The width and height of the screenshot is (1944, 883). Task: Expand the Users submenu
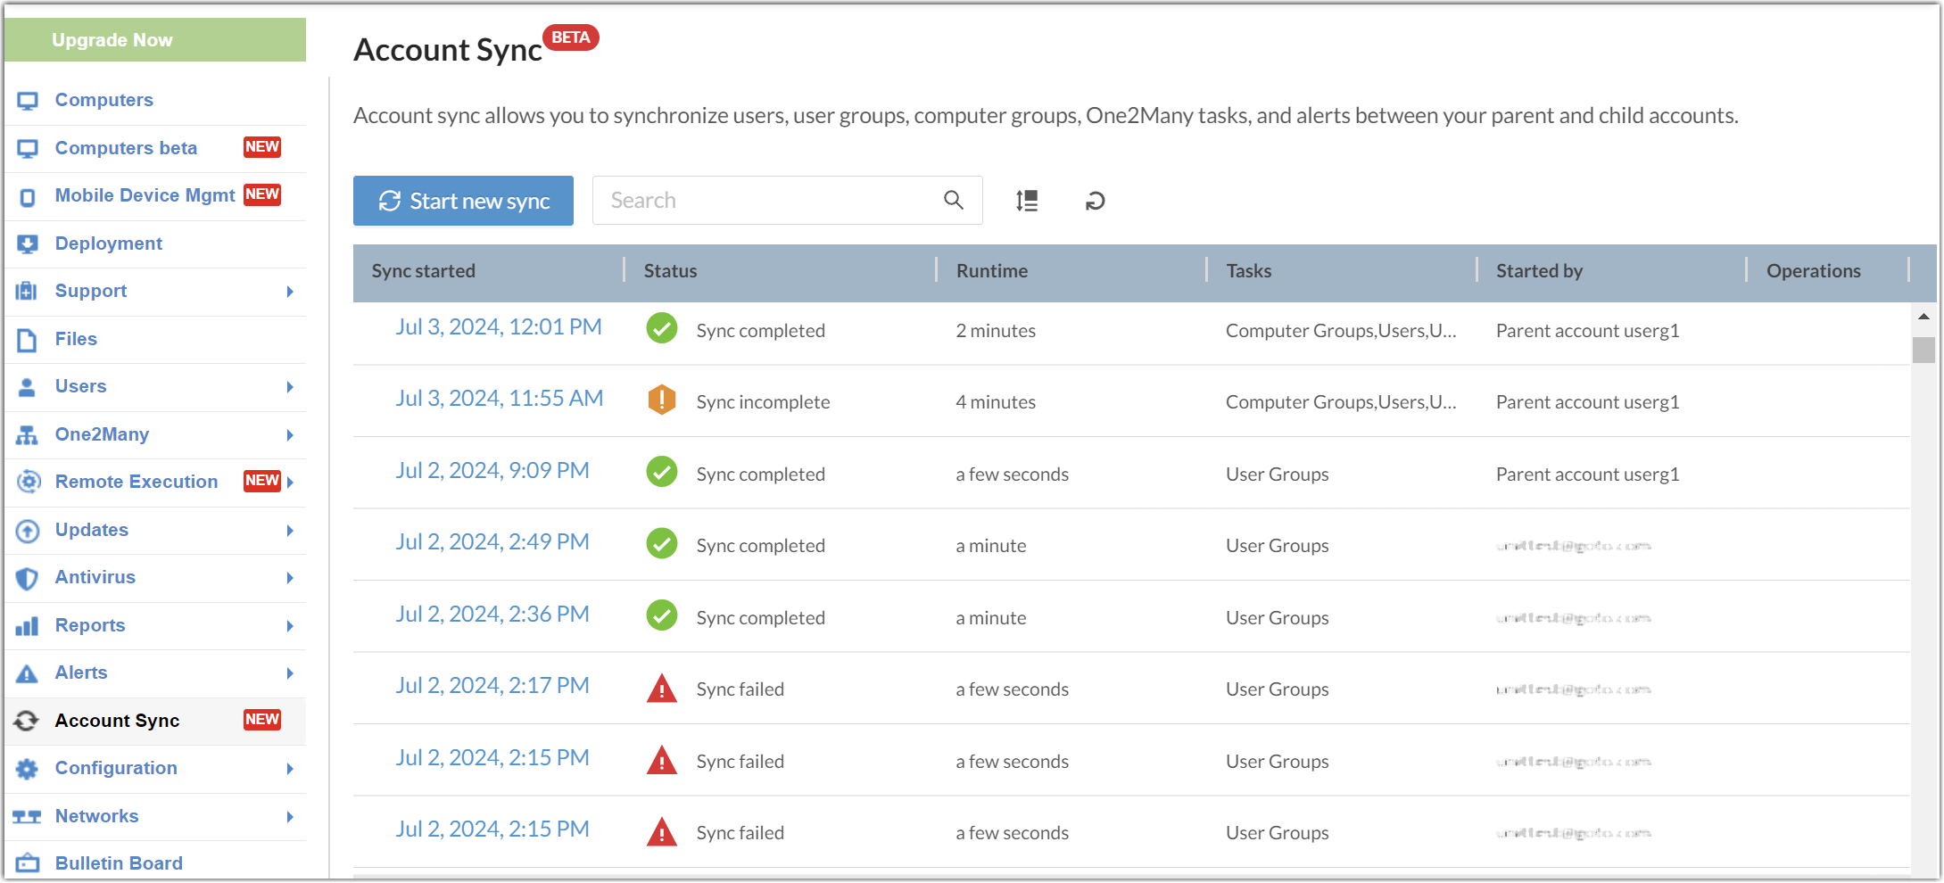290,386
